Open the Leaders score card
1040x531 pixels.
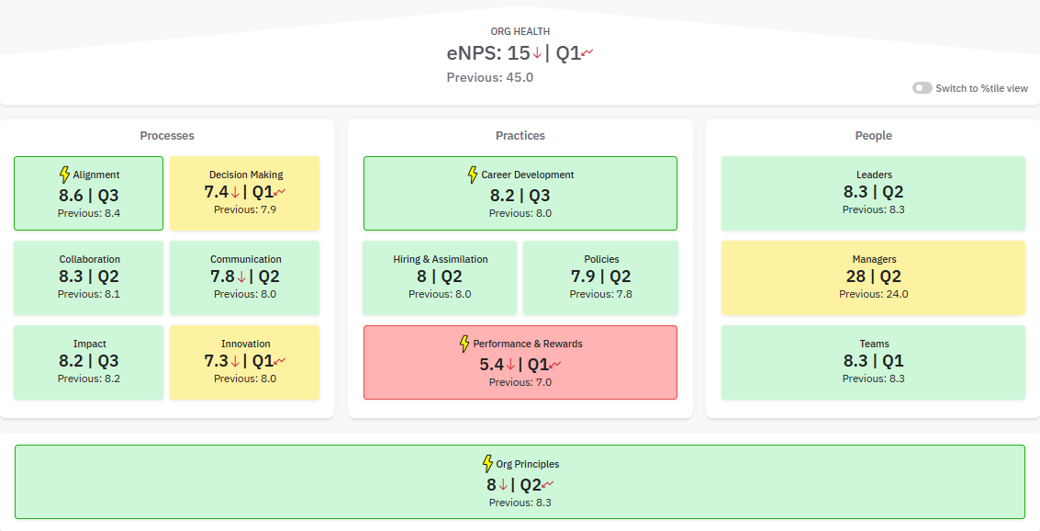click(x=873, y=193)
